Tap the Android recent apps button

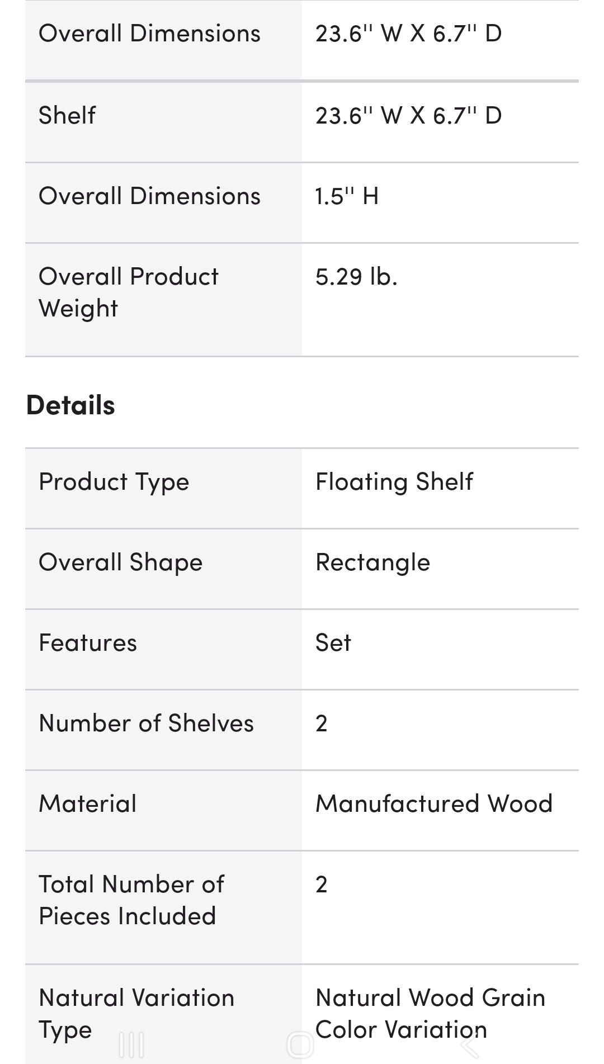(x=132, y=1044)
